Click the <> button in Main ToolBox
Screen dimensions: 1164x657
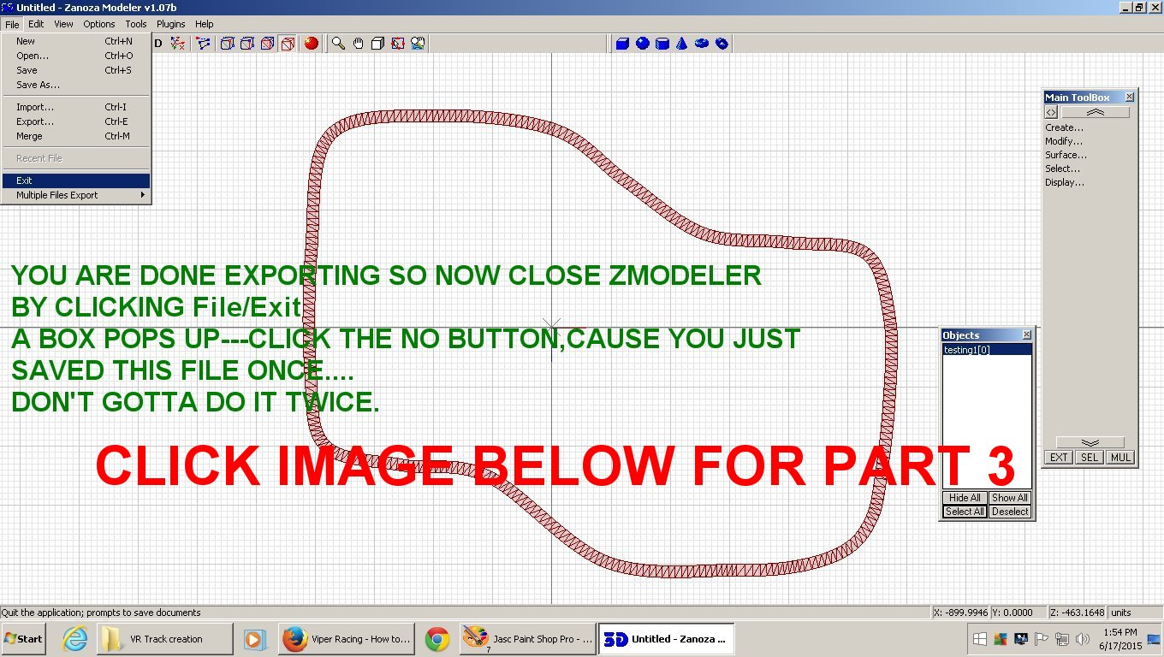point(1051,112)
